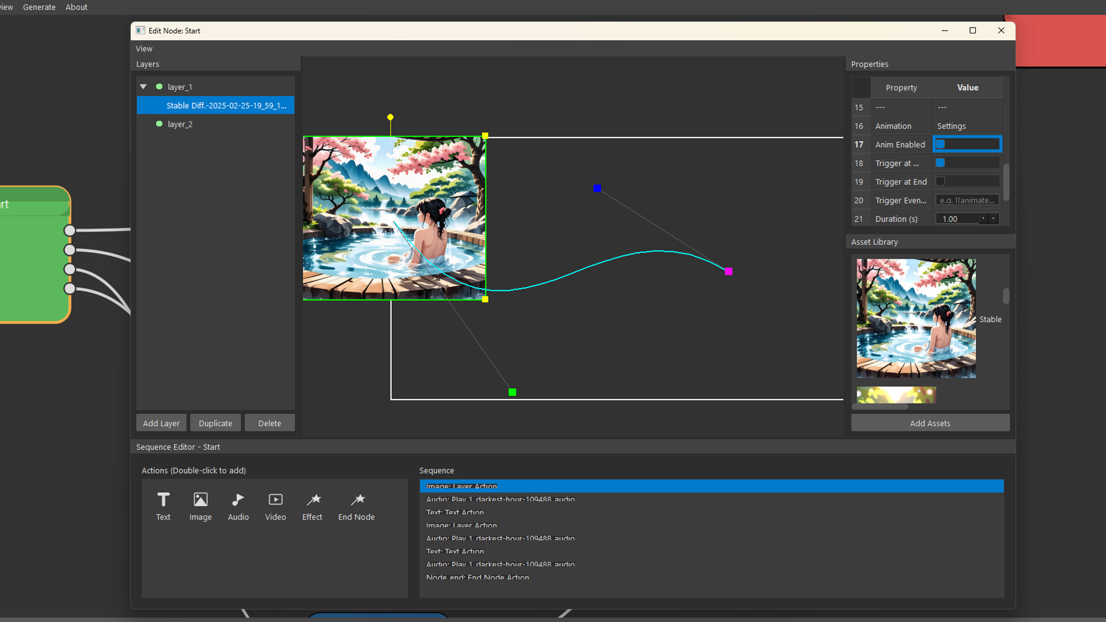Add a Video action from Actions panel
1106x622 pixels.
point(275,506)
